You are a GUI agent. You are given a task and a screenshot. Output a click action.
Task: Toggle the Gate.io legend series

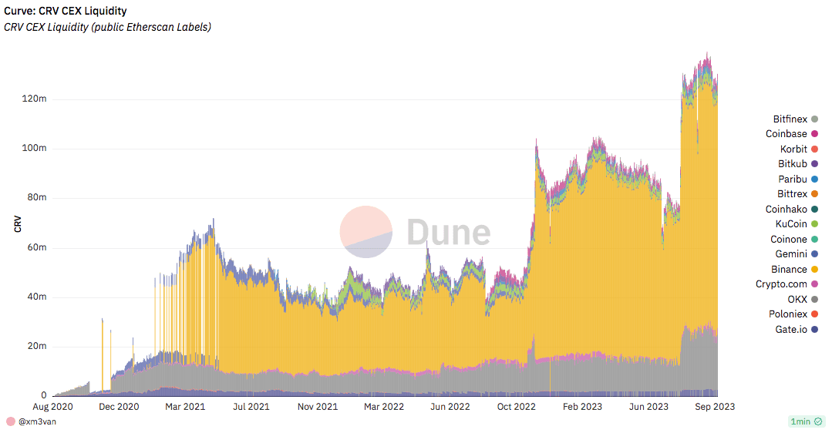point(794,330)
